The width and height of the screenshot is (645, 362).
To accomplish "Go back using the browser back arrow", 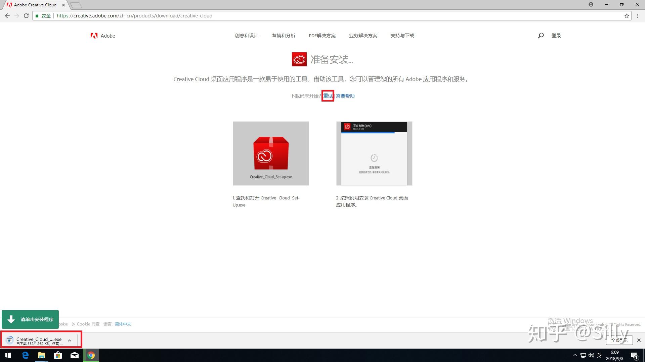I will click(x=7, y=16).
